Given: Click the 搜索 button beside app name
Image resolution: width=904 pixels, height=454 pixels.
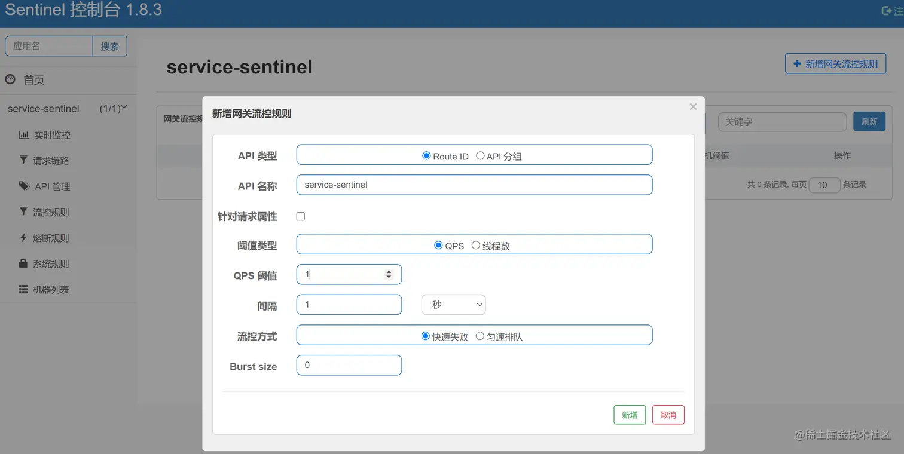Looking at the screenshot, I should [x=110, y=46].
